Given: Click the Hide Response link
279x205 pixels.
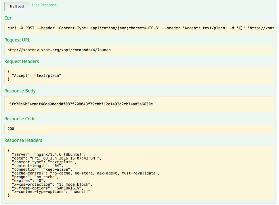Looking at the screenshot, I should pyautogui.click(x=44, y=5).
